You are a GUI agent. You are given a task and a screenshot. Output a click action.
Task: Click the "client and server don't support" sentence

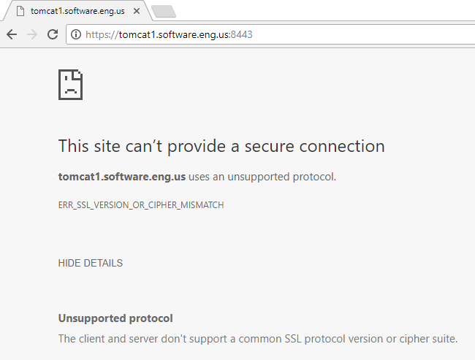tap(183, 338)
